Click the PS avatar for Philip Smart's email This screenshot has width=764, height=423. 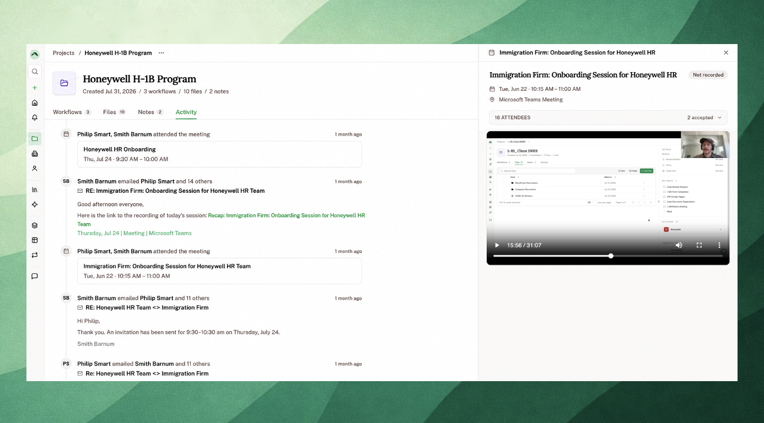click(x=66, y=364)
